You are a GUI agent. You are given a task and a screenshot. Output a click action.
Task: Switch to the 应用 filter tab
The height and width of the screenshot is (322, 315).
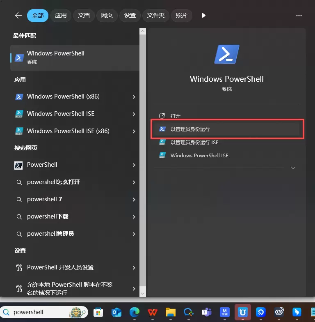[x=61, y=15]
